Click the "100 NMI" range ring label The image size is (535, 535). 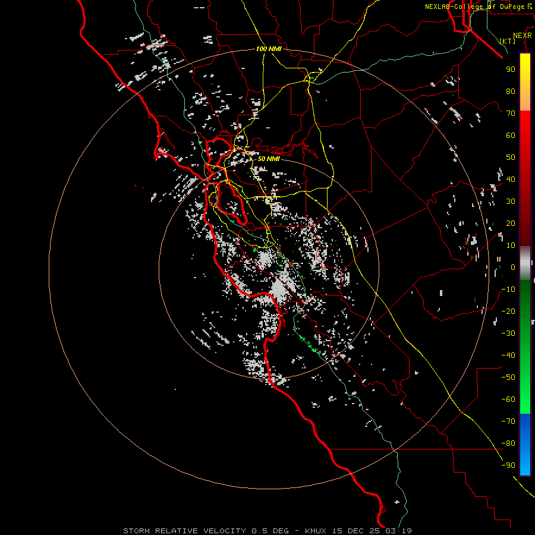pos(269,49)
